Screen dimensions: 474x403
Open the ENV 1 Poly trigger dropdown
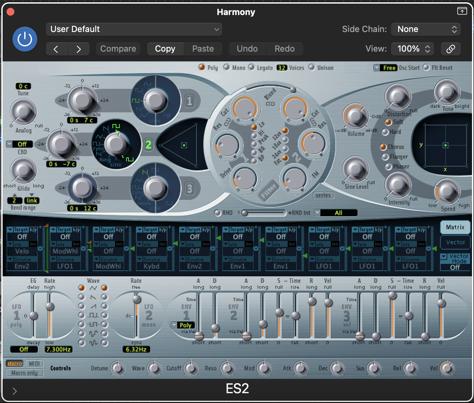[183, 325]
